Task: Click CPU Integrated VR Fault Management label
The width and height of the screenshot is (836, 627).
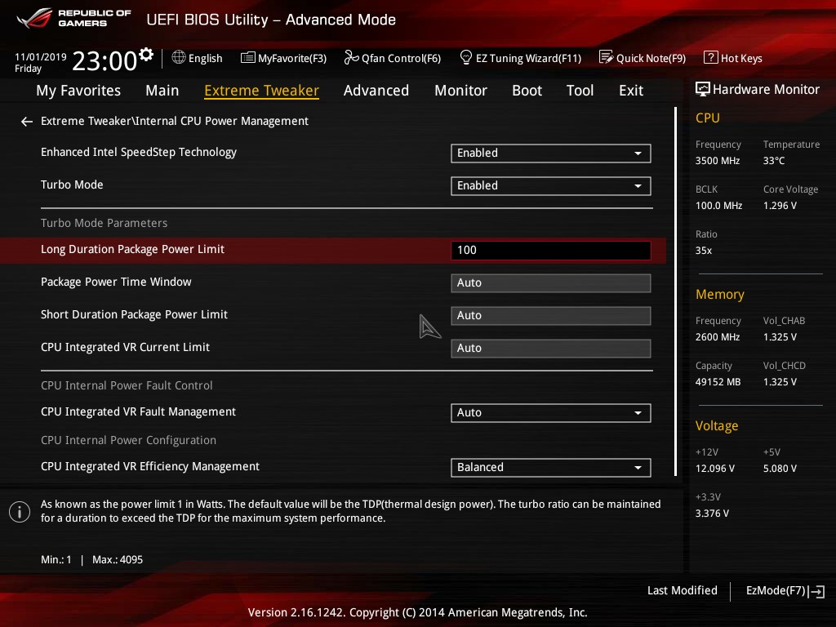Action: (138, 412)
